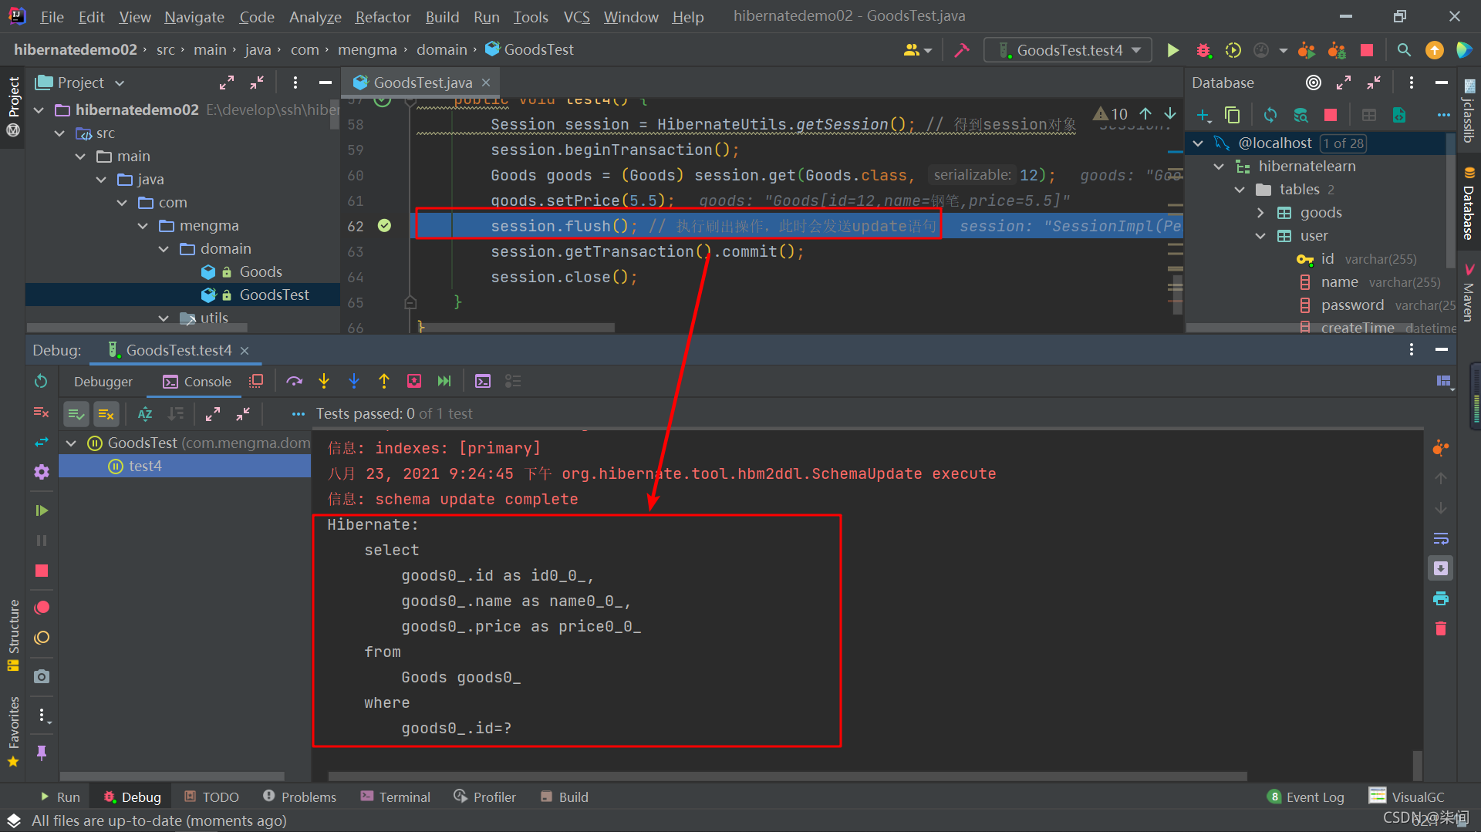Image resolution: width=1481 pixels, height=832 pixels.
Task: Collapse the @localhost data source
Action: (1198, 143)
